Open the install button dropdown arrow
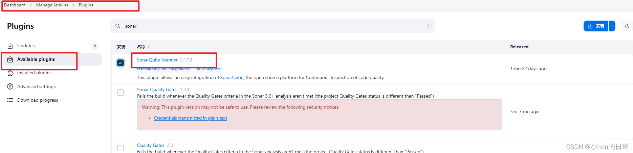Image resolution: width=633 pixels, height=153 pixels. pyautogui.click(x=612, y=26)
